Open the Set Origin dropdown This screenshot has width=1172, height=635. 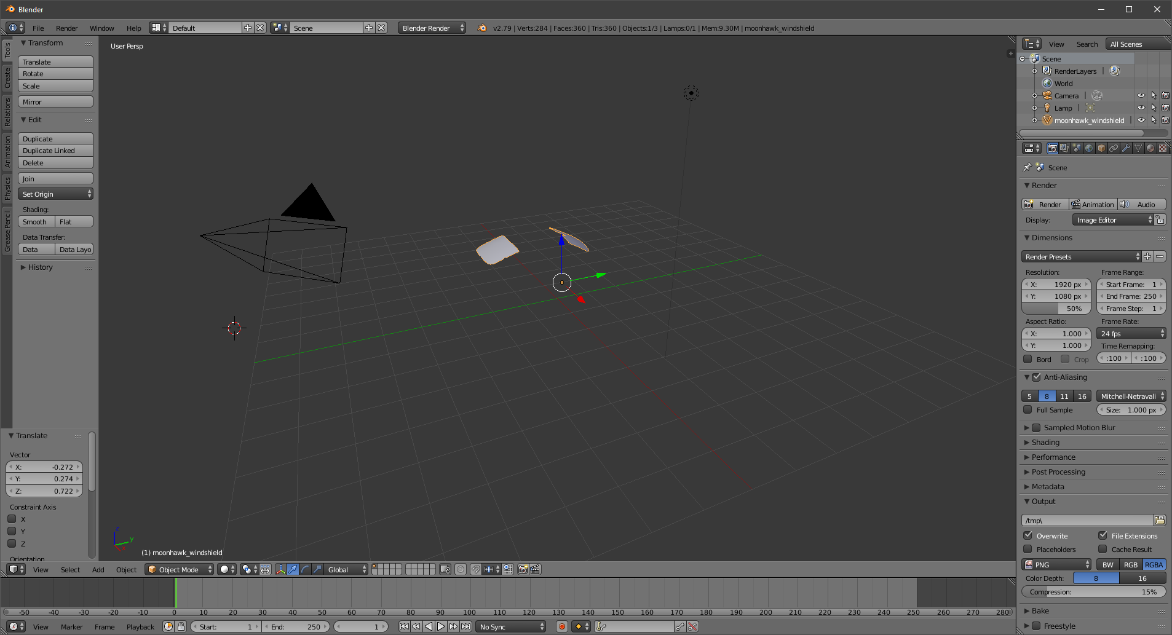55,194
